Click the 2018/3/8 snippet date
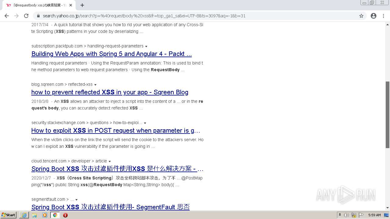 (40, 101)
